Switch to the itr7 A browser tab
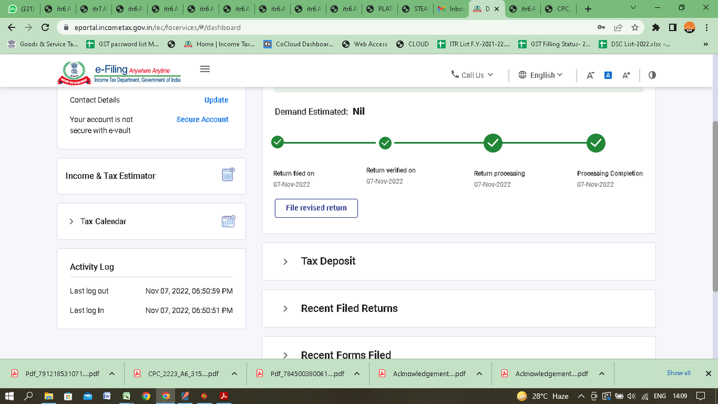718x404 pixels. (x=93, y=9)
